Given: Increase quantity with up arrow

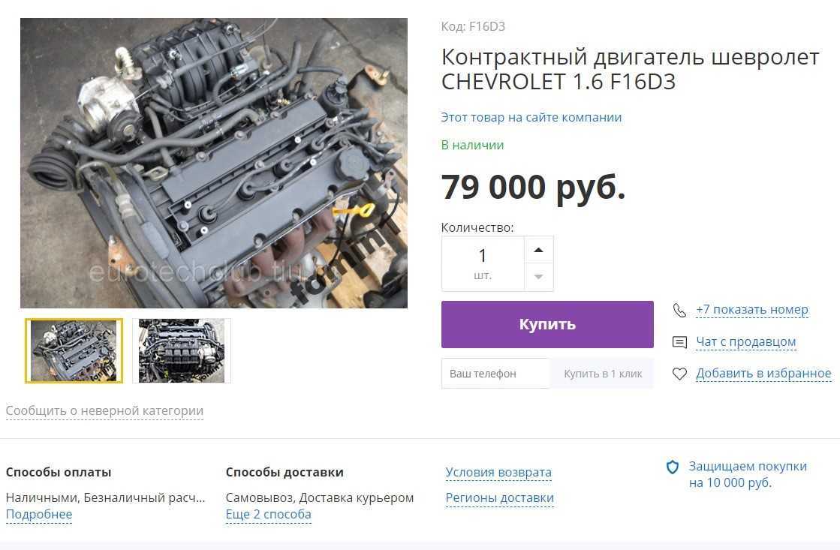Looking at the screenshot, I should pyautogui.click(x=538, y=250).
